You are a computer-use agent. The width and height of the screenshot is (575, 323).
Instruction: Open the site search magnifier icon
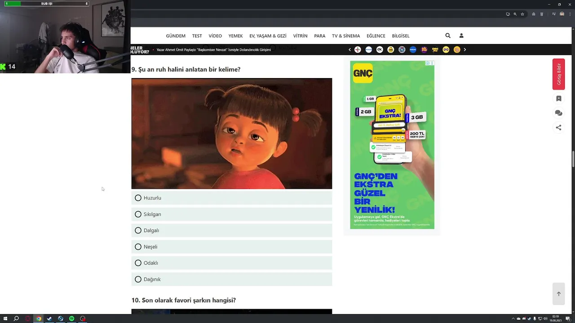point(448,35)
